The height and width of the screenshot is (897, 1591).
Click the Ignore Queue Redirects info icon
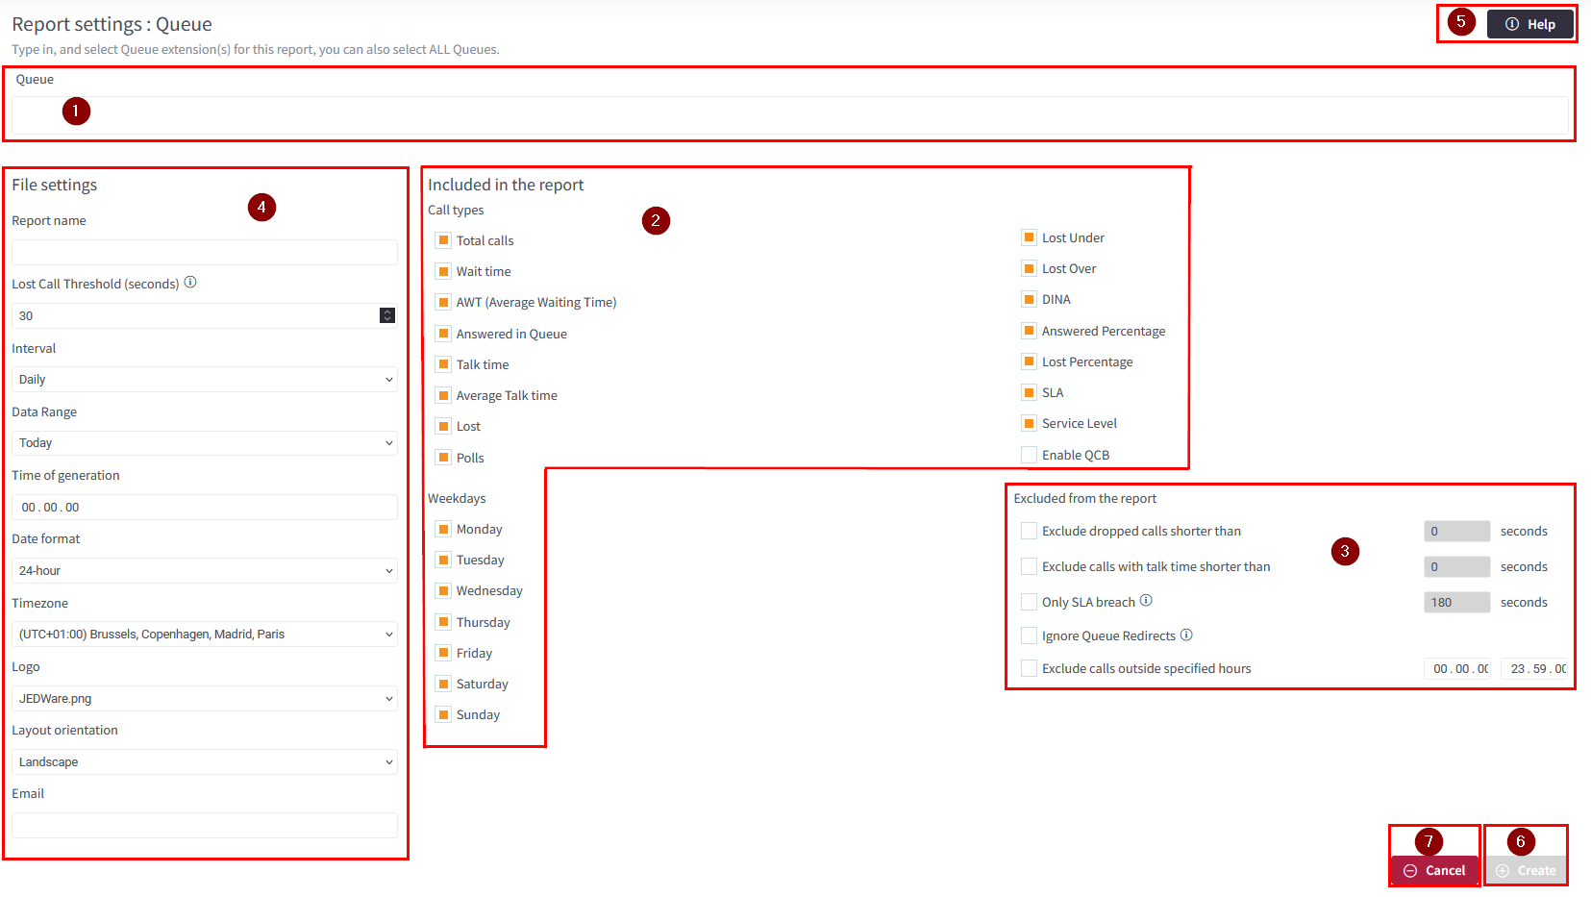tap(1186, 635)
